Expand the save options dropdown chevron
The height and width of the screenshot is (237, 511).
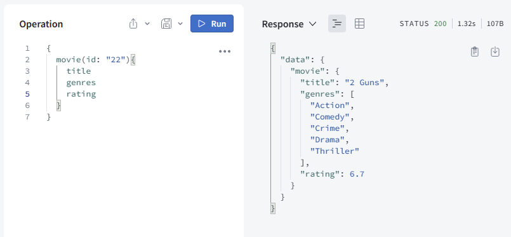180,24
